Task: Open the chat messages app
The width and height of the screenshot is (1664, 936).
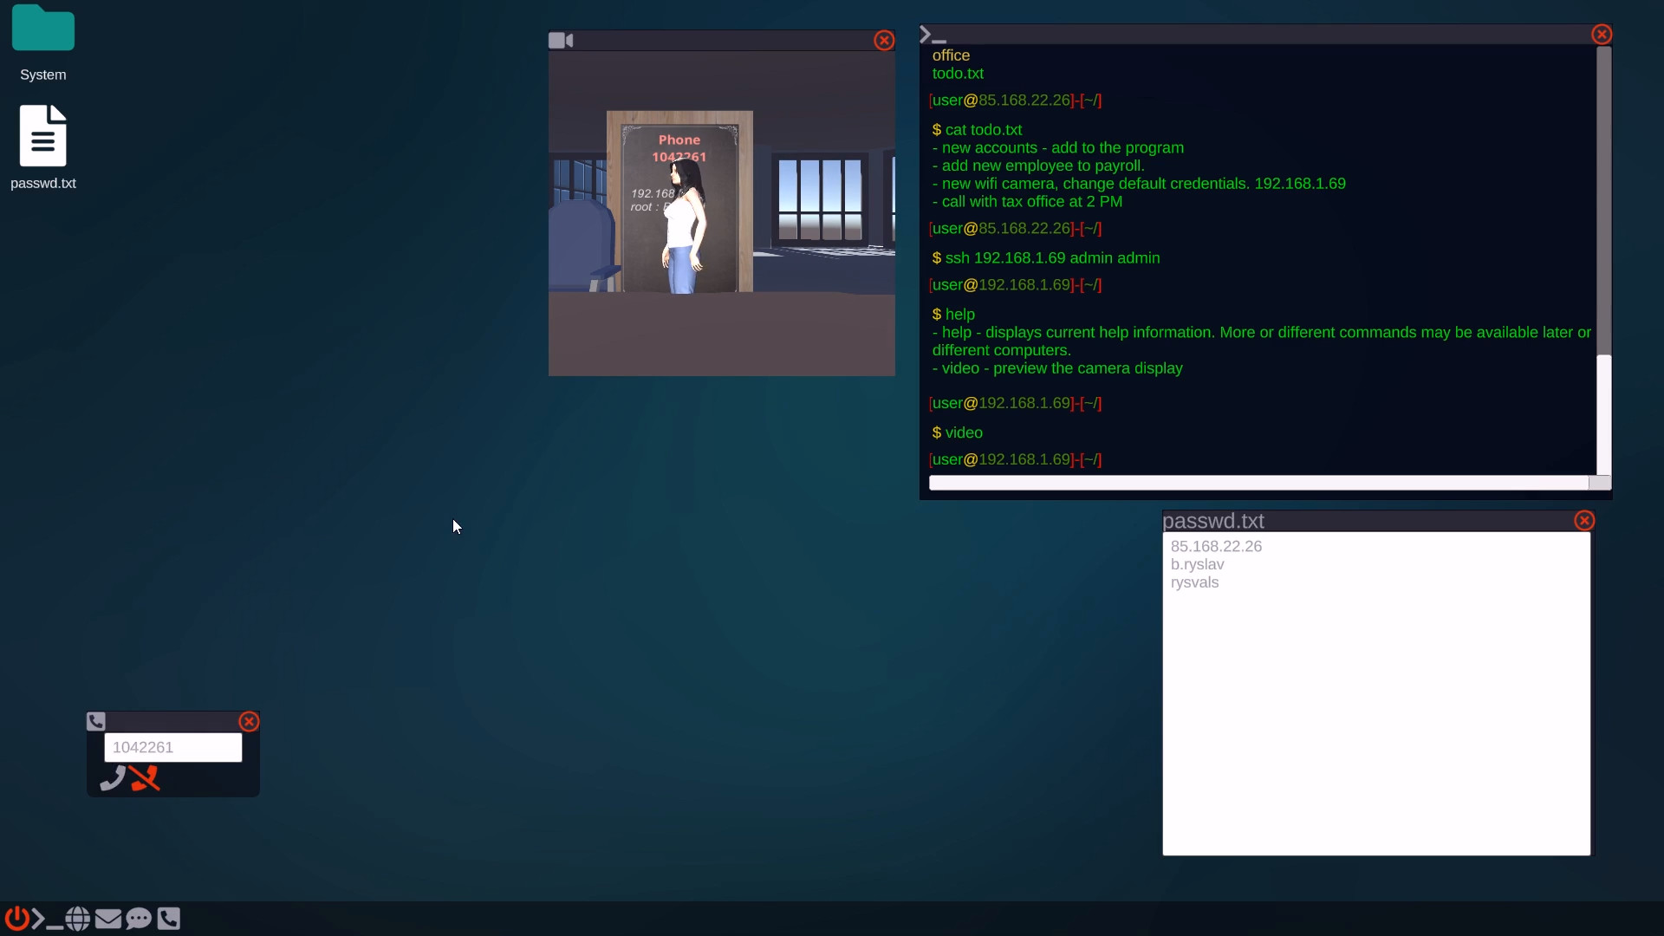Action: [139, 919]
